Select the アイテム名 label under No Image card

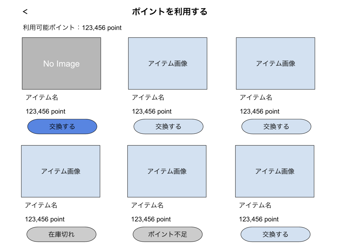[41, 98]
